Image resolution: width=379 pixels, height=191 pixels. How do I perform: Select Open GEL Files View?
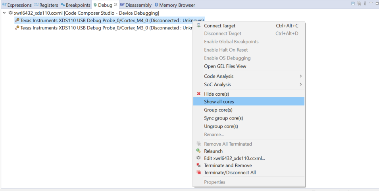(225, 66)
